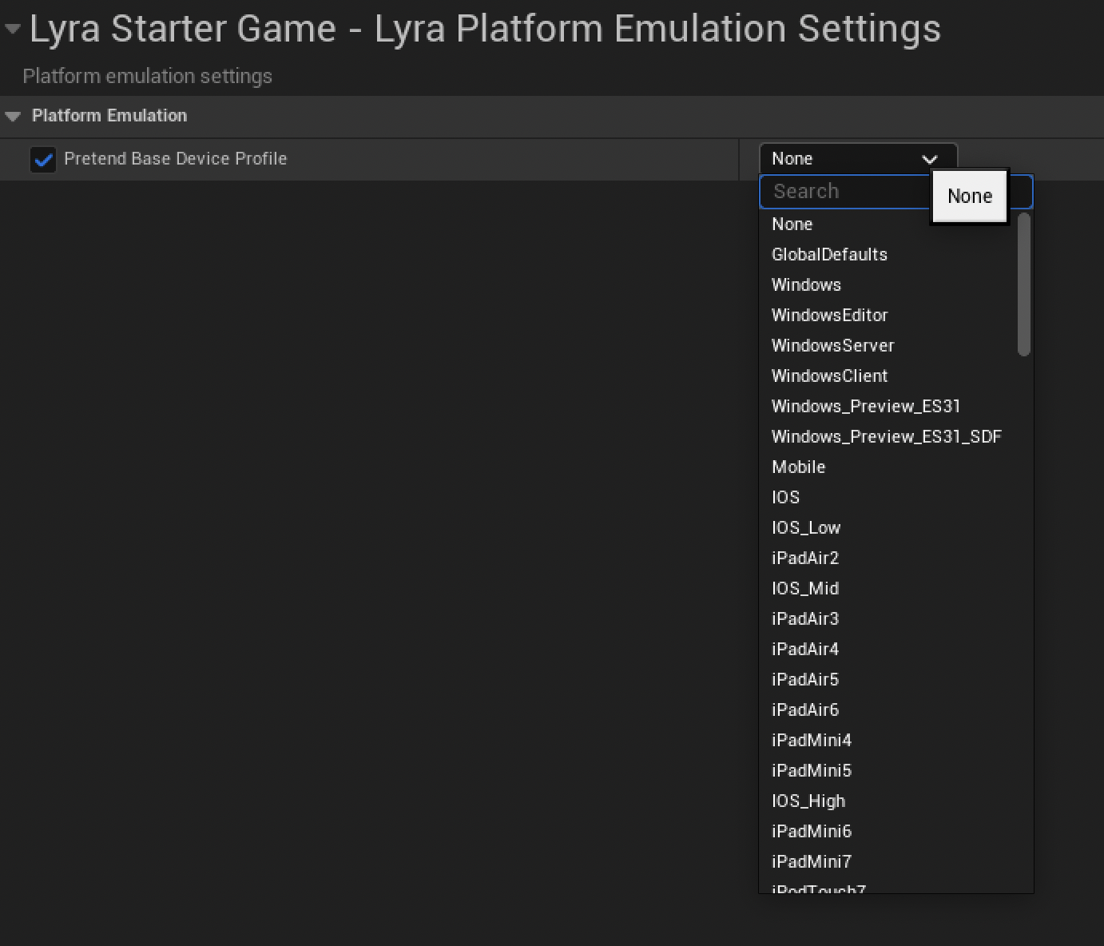The height and width of the screenshot is (946, 1104).
Task: Collapse the Platform Emulation section
Action: (x=12, y=116)
